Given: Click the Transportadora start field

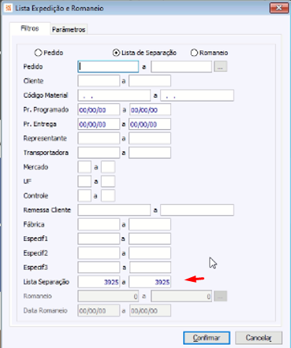Looking at the screenshot, I should [99, 153].
